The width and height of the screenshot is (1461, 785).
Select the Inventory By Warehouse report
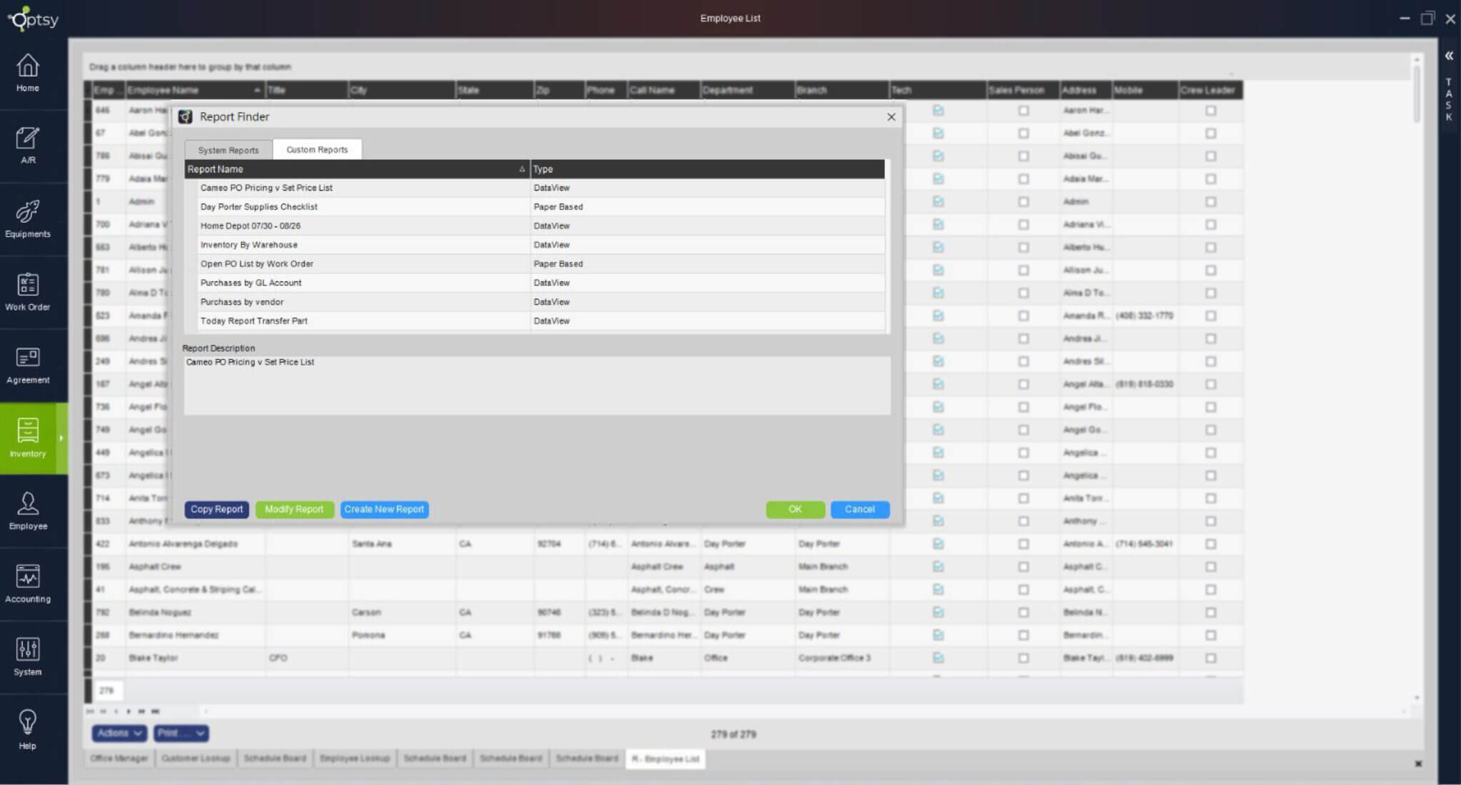click(x=535, y=245)
